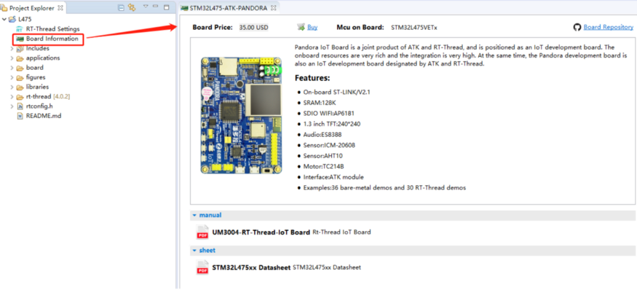
Task: Select the README.md file
Action: [44, 116]
